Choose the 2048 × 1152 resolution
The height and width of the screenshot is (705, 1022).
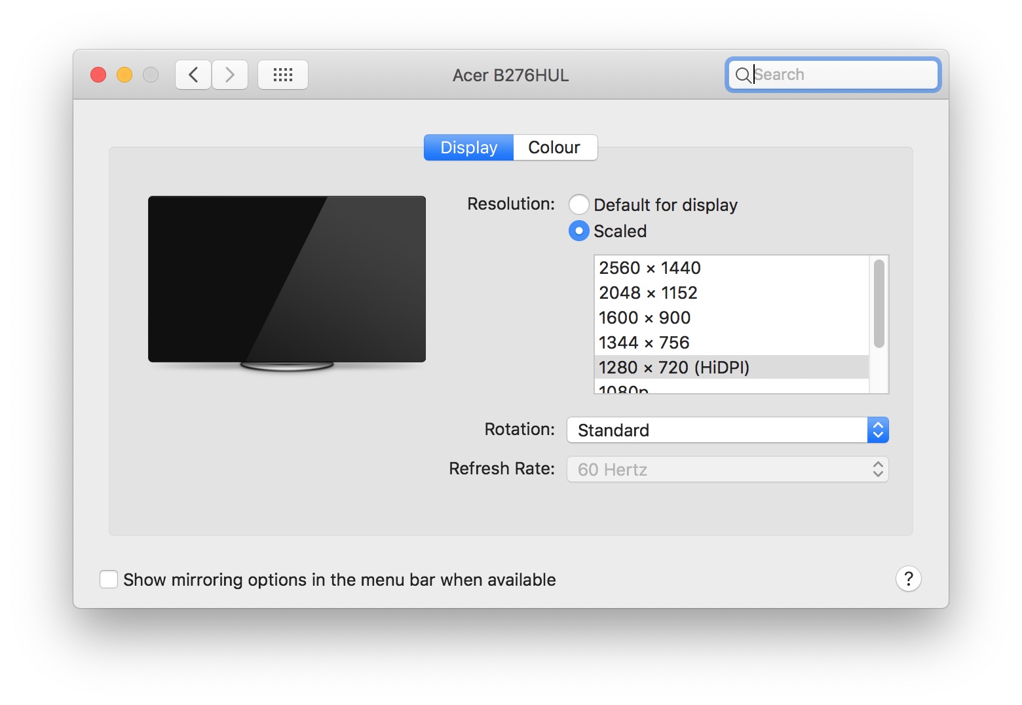tap(732, 293)
